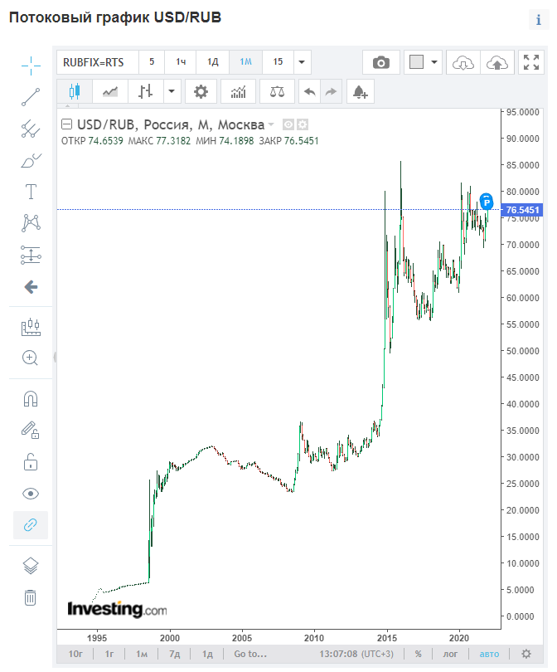Select the 7д time range
Screen dimensions: 557x672
(x=175, y=654)
